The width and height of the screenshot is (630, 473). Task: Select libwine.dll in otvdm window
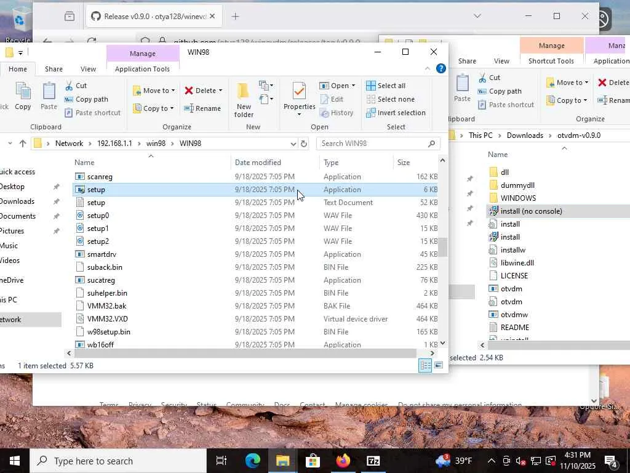point(559,263)
